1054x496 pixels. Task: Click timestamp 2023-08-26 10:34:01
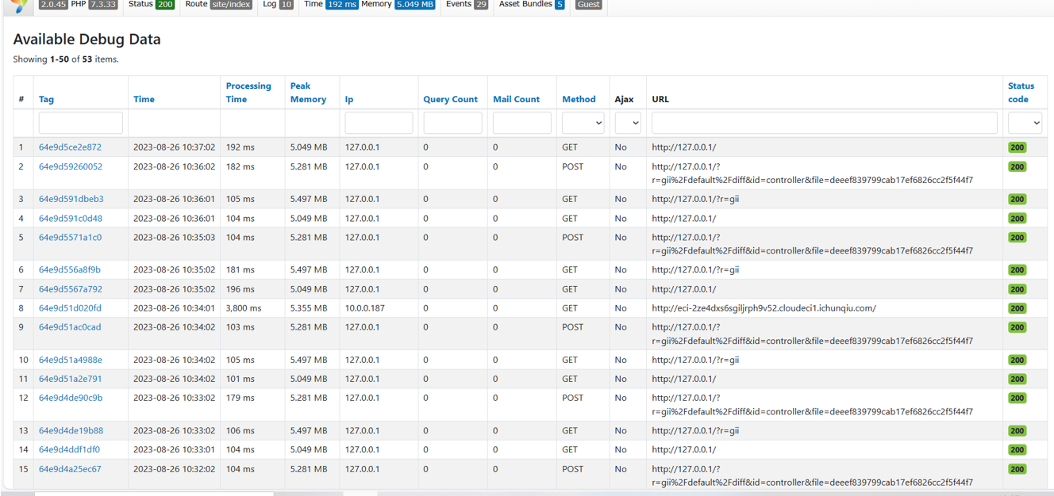click(x=174, y=308)
